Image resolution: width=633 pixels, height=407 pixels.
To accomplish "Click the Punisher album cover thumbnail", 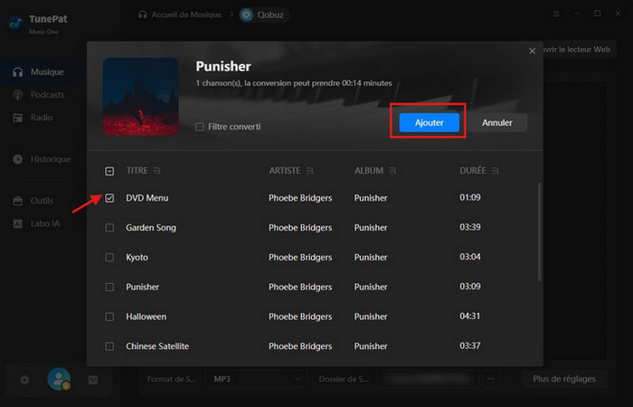I will click(140, 96).
